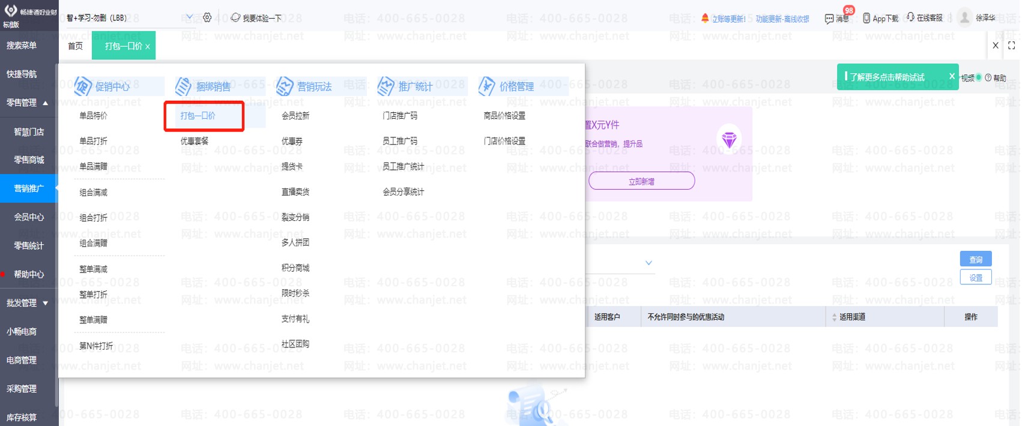
Task: Click the 畅捷通 logo icon
Action: [11, 11]
